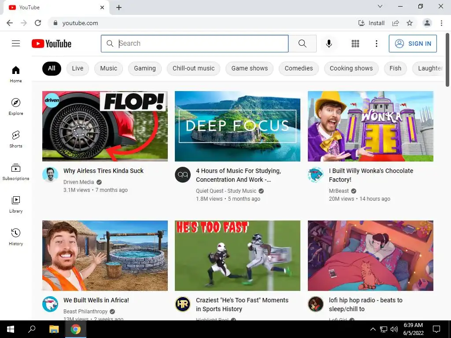
Task: Open volume control in system tray
Action: (394, 329)
